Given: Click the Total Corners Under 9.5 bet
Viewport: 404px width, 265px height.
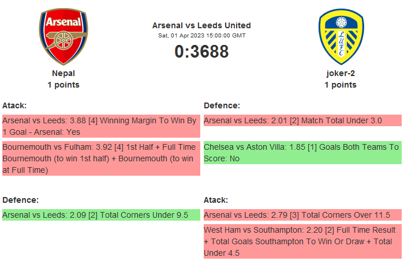Looking at the screenshot, I should pyautogui.click(x=100, y=215).
